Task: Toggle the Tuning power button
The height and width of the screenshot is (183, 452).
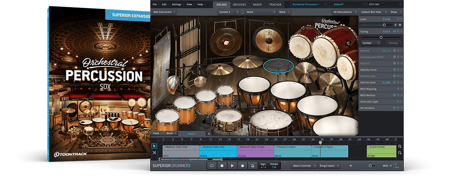Action: click(x=394, y=31)
